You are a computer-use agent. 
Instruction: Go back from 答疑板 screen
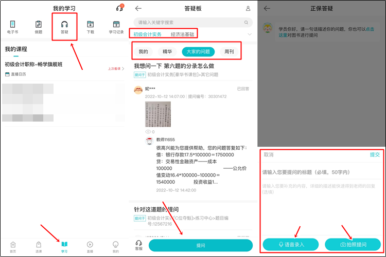[x=138, y=8]
